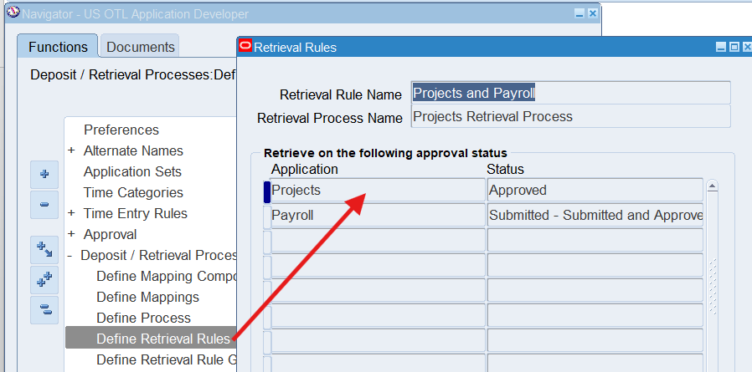Image resolution: width=752 pixels, height=372 pixels.
Task: Click the Collapse All navigator button
Action: click(x=44, y=309)
